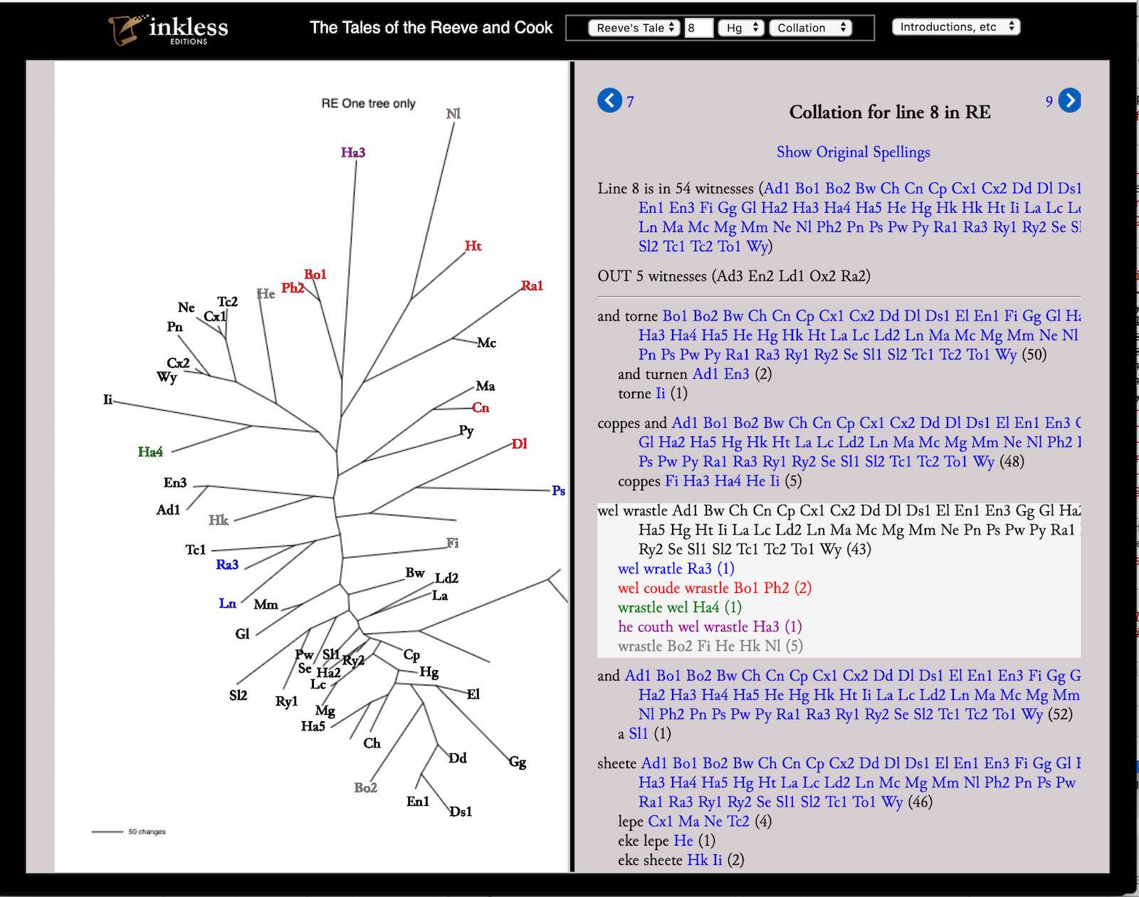Go to previous line 7 arrow
Image resolution: width=1139 pixels, height=897 pixels.
[x=609, y=100]
